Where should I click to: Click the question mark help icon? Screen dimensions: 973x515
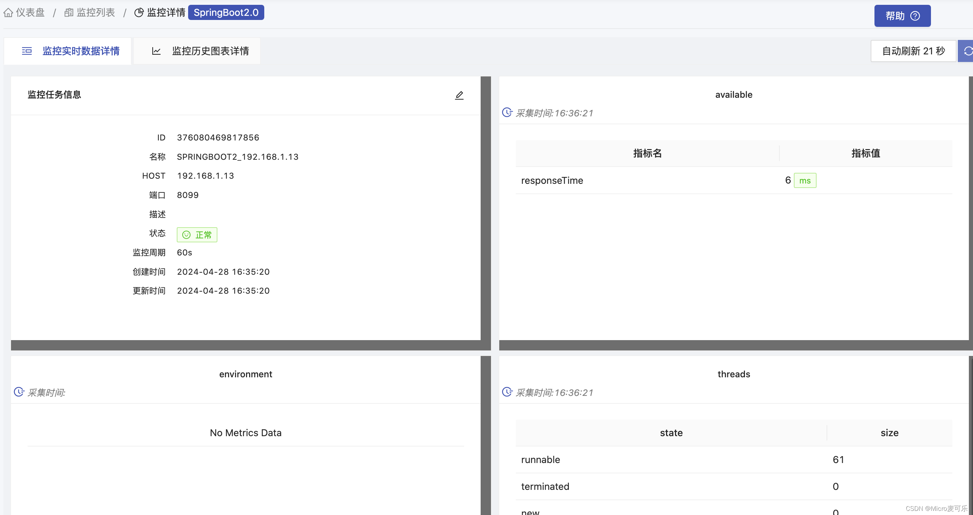tap(915, 16)
